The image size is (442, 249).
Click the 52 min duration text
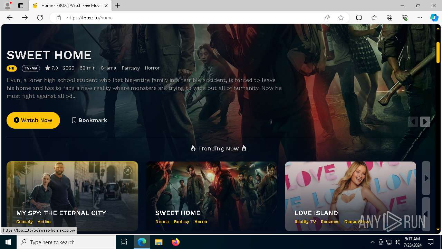coord(88,68)
